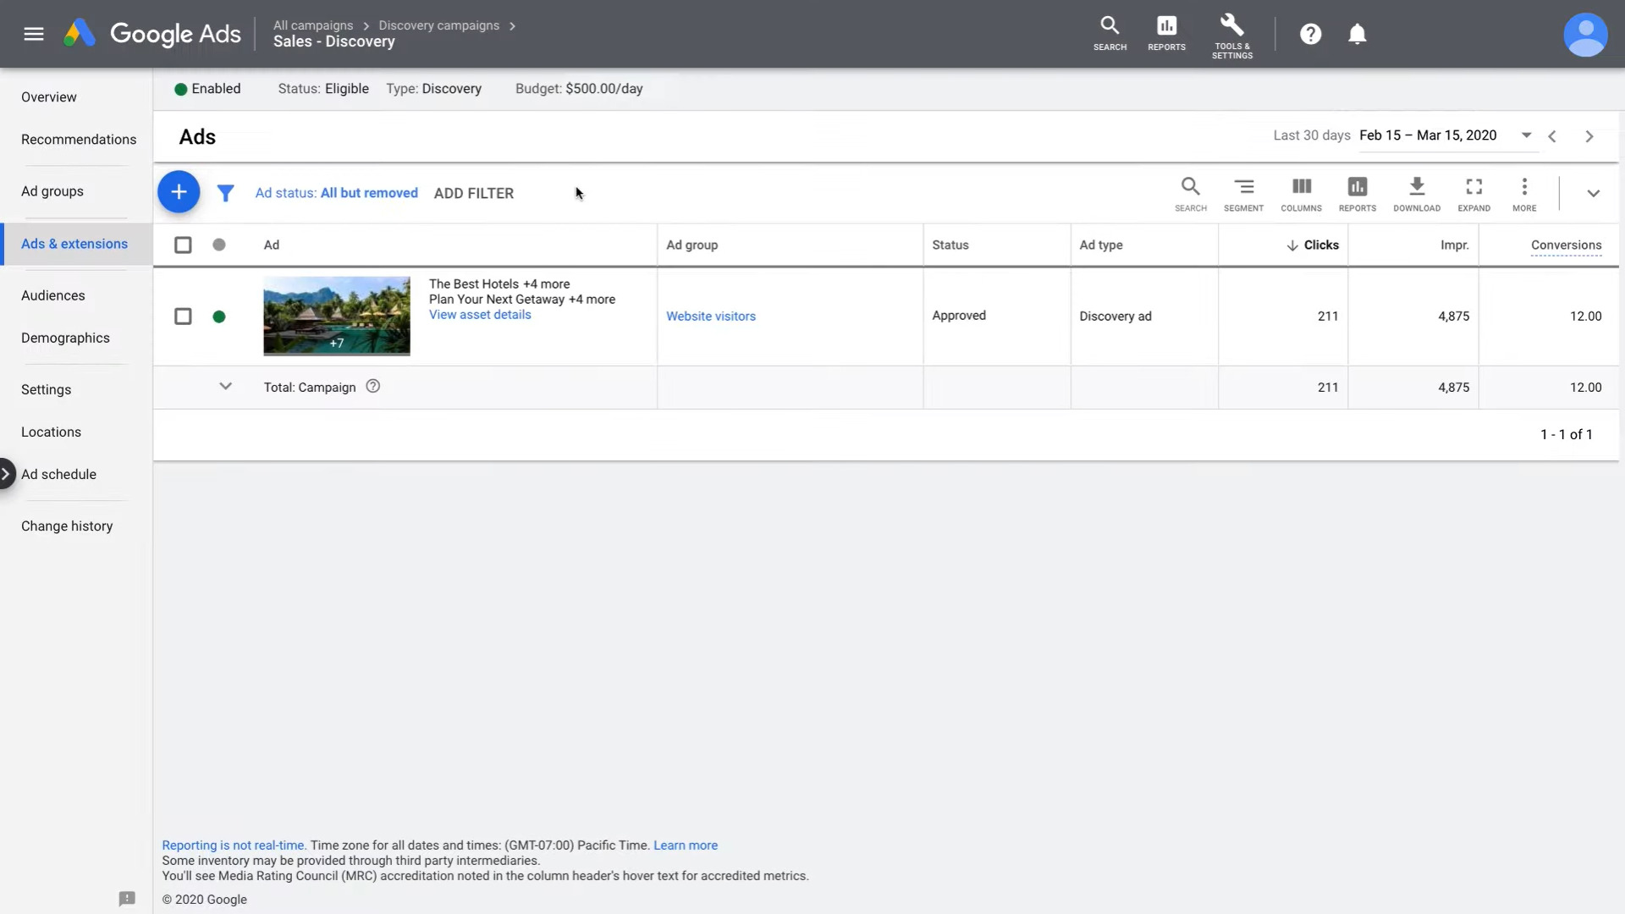The image size is (1625, 914).
Task: Navigate to the Ads and extensions tab
Action: click(x=74, y=243)
